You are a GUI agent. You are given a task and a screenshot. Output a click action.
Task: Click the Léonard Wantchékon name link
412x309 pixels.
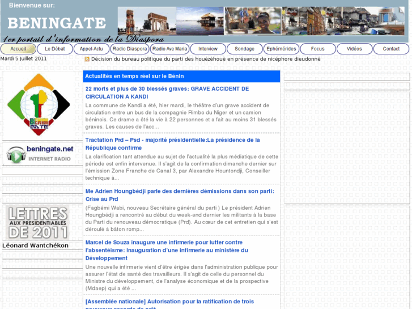pyautogui.click(x=36, y=245)
